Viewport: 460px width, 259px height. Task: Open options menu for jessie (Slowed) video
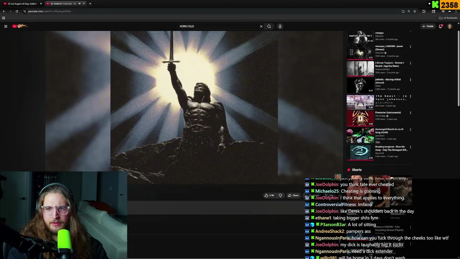click(x=410, y=46)
